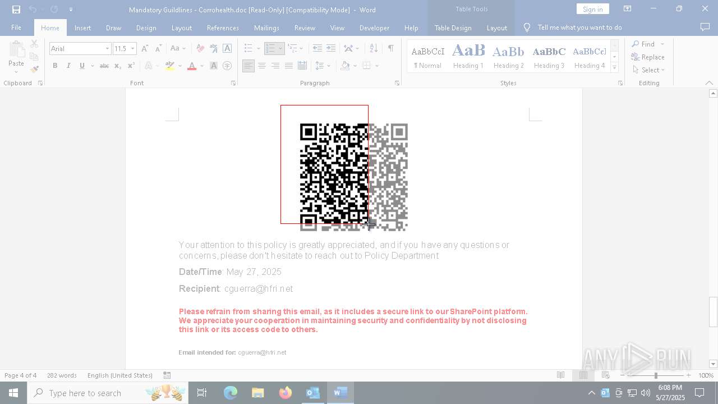Screen dimensions: 718x404
Task: Toggle Italic formatting
Action: pos(68,66)
